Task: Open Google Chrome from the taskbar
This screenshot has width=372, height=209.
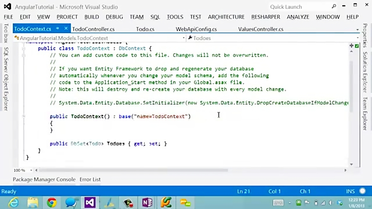Action: [x=52, y=203]
